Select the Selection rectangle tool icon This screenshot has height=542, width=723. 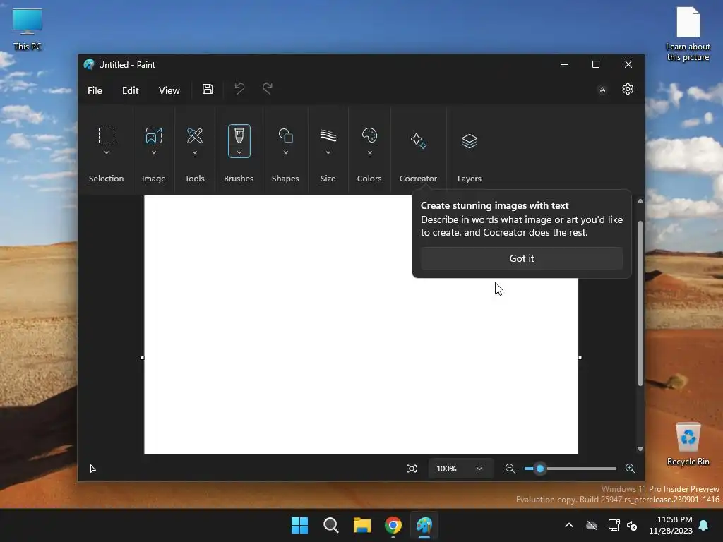[x=107, y=136]
